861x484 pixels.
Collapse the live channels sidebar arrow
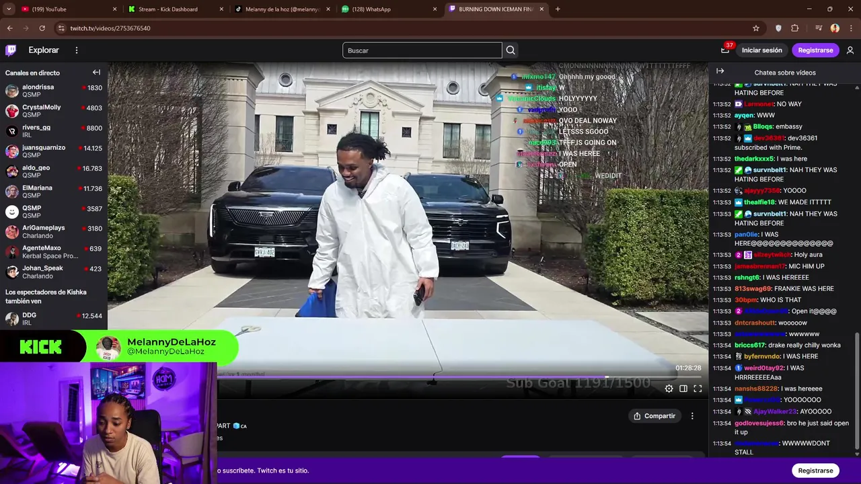point(96,73)
